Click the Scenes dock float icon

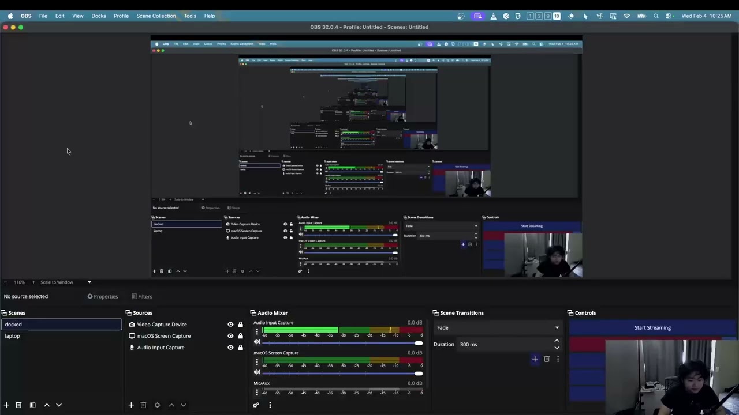tap(4, 313)
